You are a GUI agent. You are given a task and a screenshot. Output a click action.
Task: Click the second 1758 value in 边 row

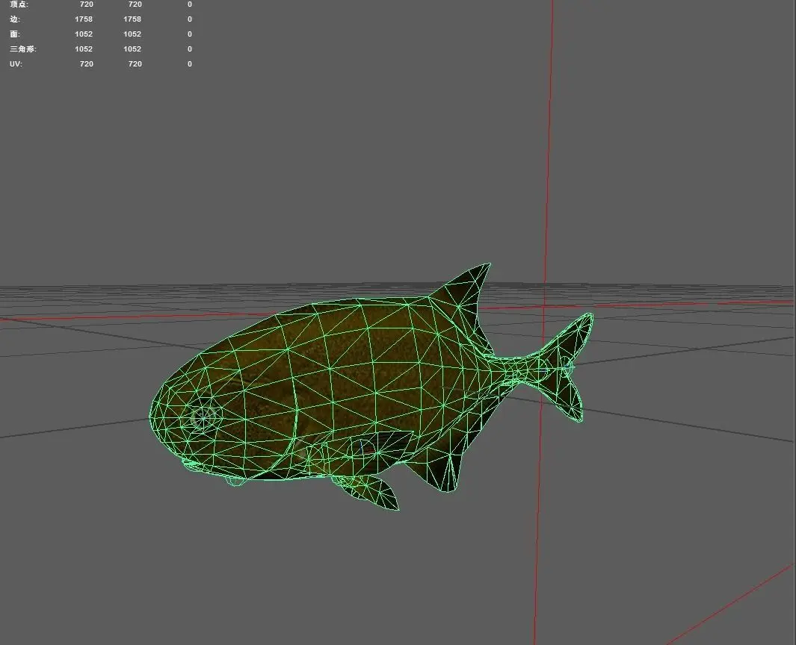(132, 19)
